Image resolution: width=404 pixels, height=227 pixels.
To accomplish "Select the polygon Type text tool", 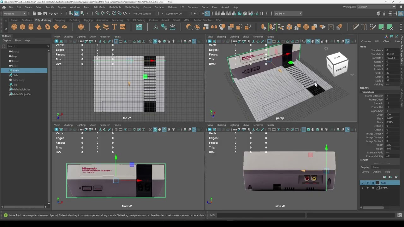I will pos(114,27).
